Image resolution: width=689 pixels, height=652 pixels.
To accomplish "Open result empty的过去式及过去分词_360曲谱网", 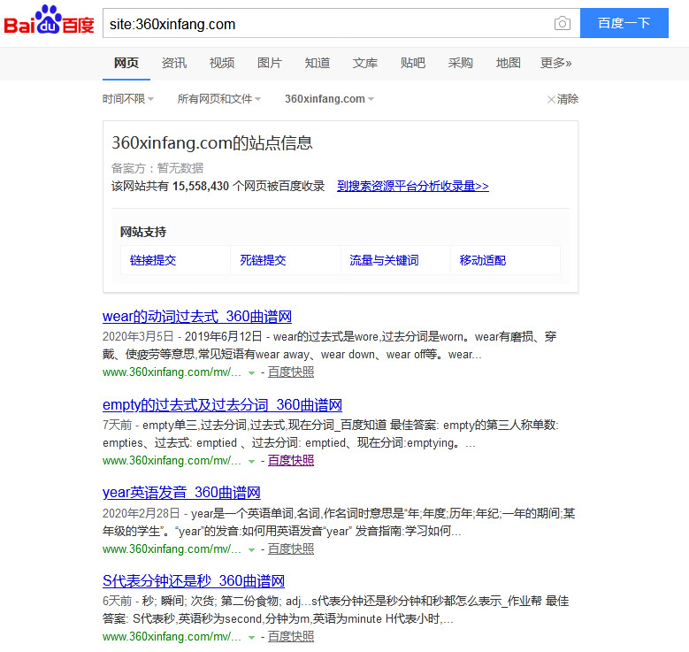I will tap(222, 405).
